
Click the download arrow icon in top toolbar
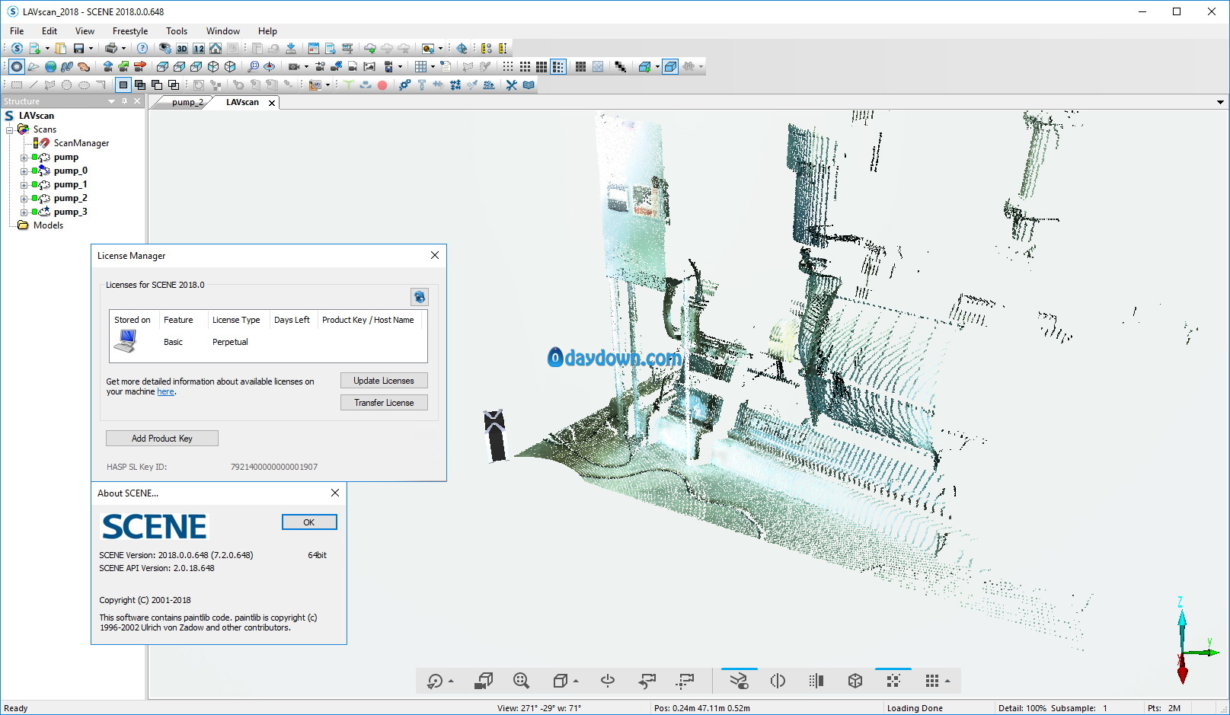pyautogui.click(x=291, y=48)
